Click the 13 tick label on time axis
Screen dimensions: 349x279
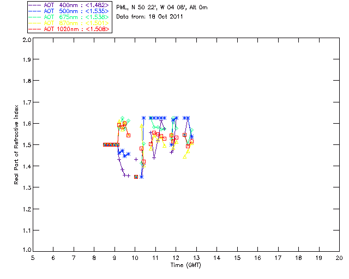point(196,258)
